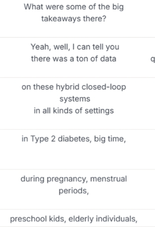Screen dimensions: 155x227
Task: Click the "on these hybrid closed-loop" line
Action: click(74, 87)
